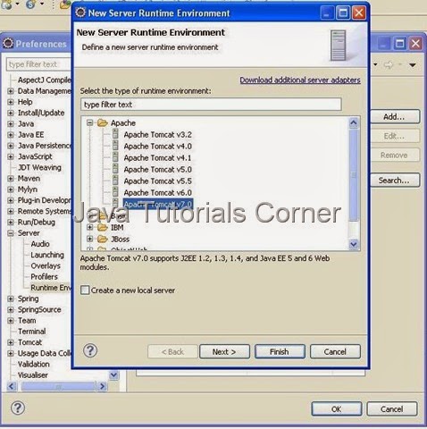Click the Finish button

point(280,352)
